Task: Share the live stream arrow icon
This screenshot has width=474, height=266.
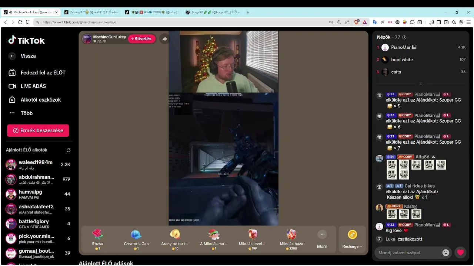Action: coord(165,39)
